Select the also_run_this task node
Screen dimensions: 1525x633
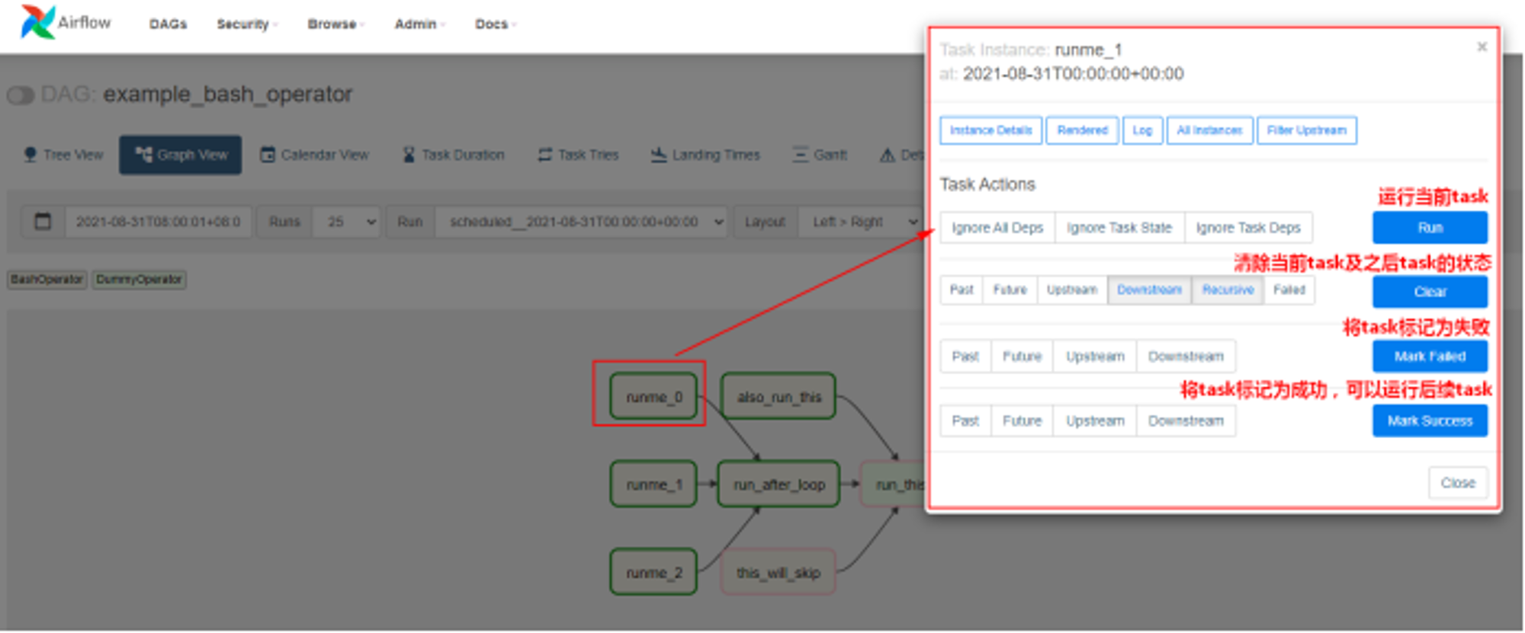[779, 397]
